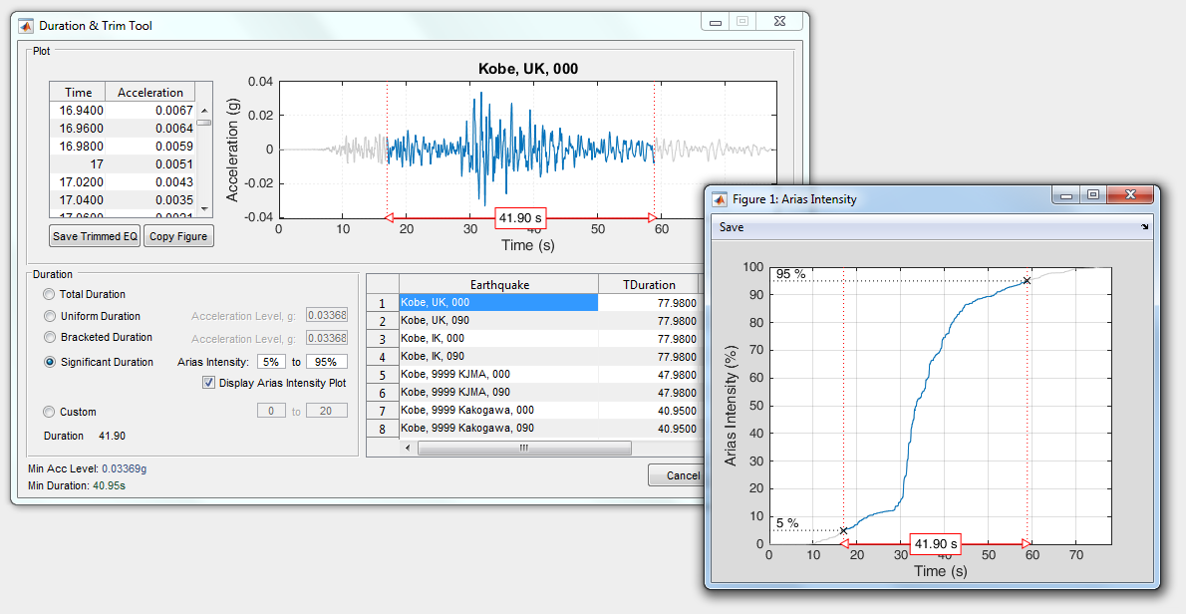Viewport: 1186px width, 614px height.
Task: Open the Save menu in Arias figure
Action: [732, 227]
